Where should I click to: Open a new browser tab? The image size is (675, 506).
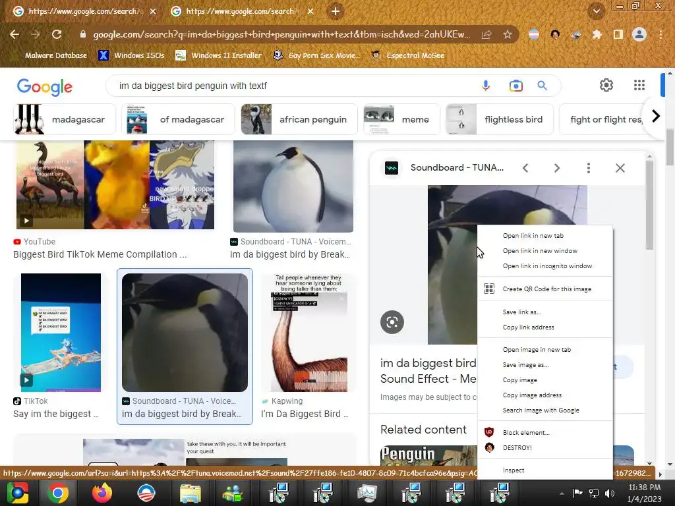click(336, 12)
